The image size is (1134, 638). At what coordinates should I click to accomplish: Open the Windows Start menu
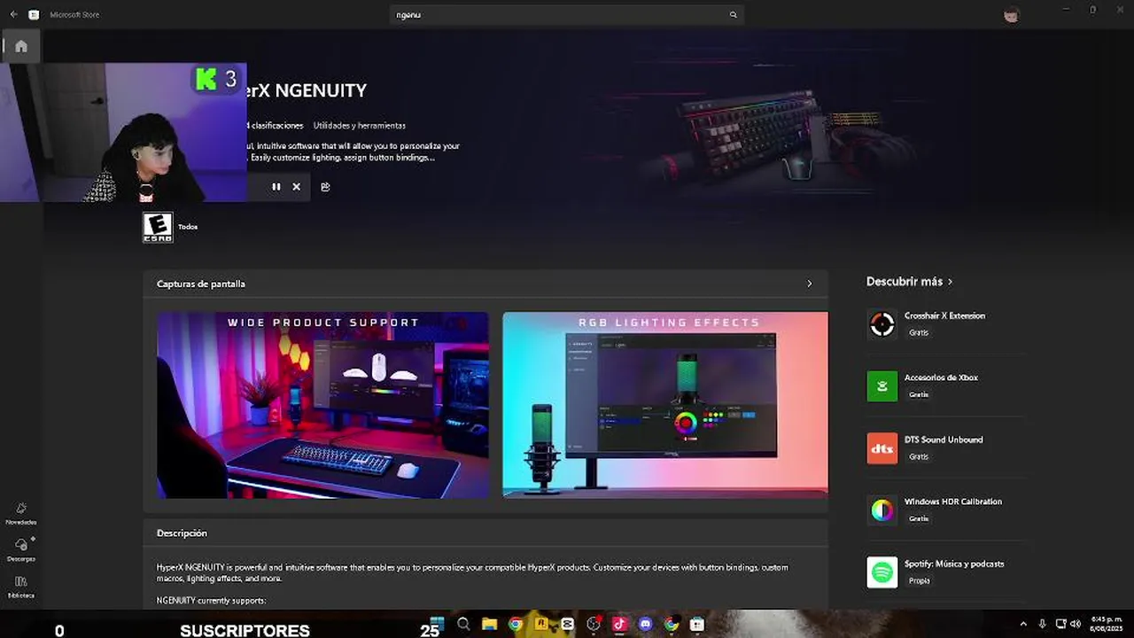[x=437, y=624]
